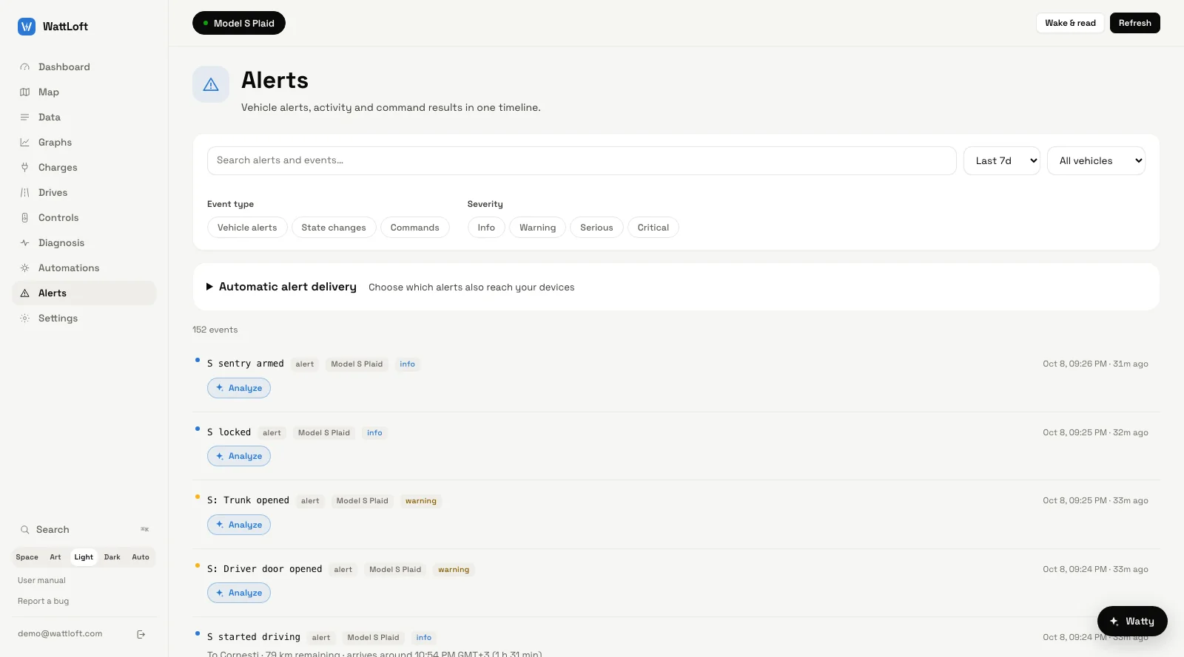Open the Watty assistant
Viewport: 1184px width, 657px height.
tap(1132, 622)
